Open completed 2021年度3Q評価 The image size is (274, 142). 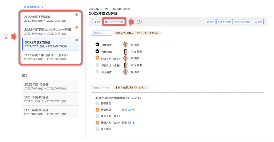pos(50,112)
